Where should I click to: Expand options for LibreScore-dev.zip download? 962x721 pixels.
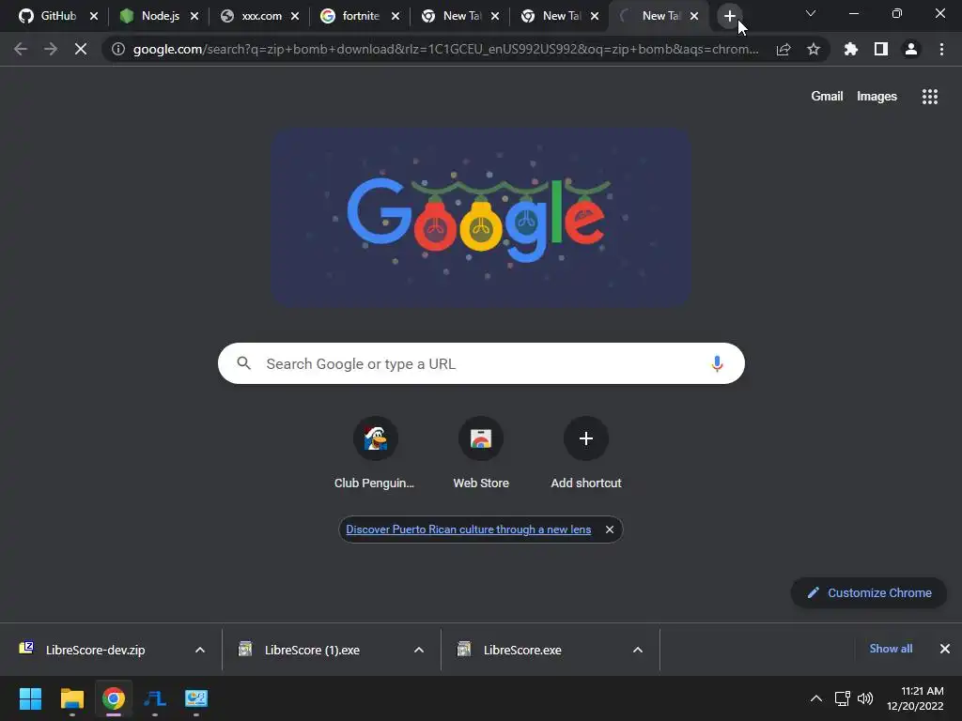(x=200, y=650)
